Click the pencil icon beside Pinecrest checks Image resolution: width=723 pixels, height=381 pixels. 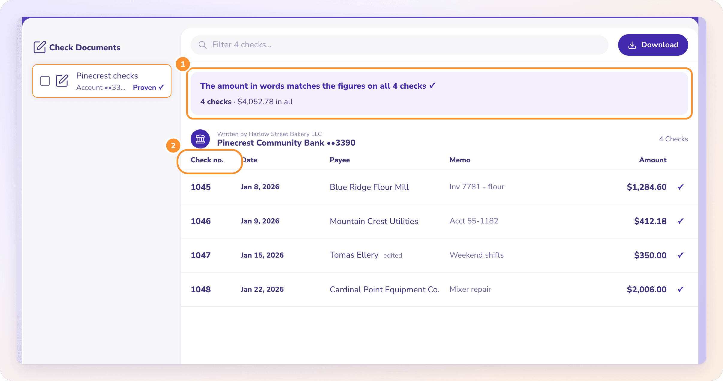[62, 81]
